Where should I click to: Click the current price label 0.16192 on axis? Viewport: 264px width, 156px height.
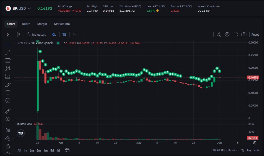pos(253,77)
